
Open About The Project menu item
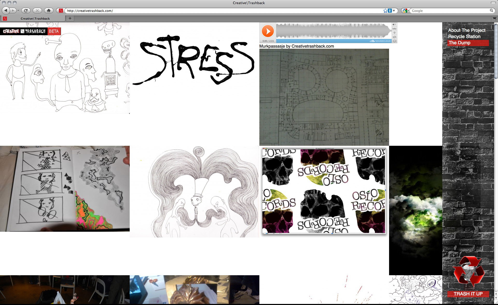click(x=467, y=30)
